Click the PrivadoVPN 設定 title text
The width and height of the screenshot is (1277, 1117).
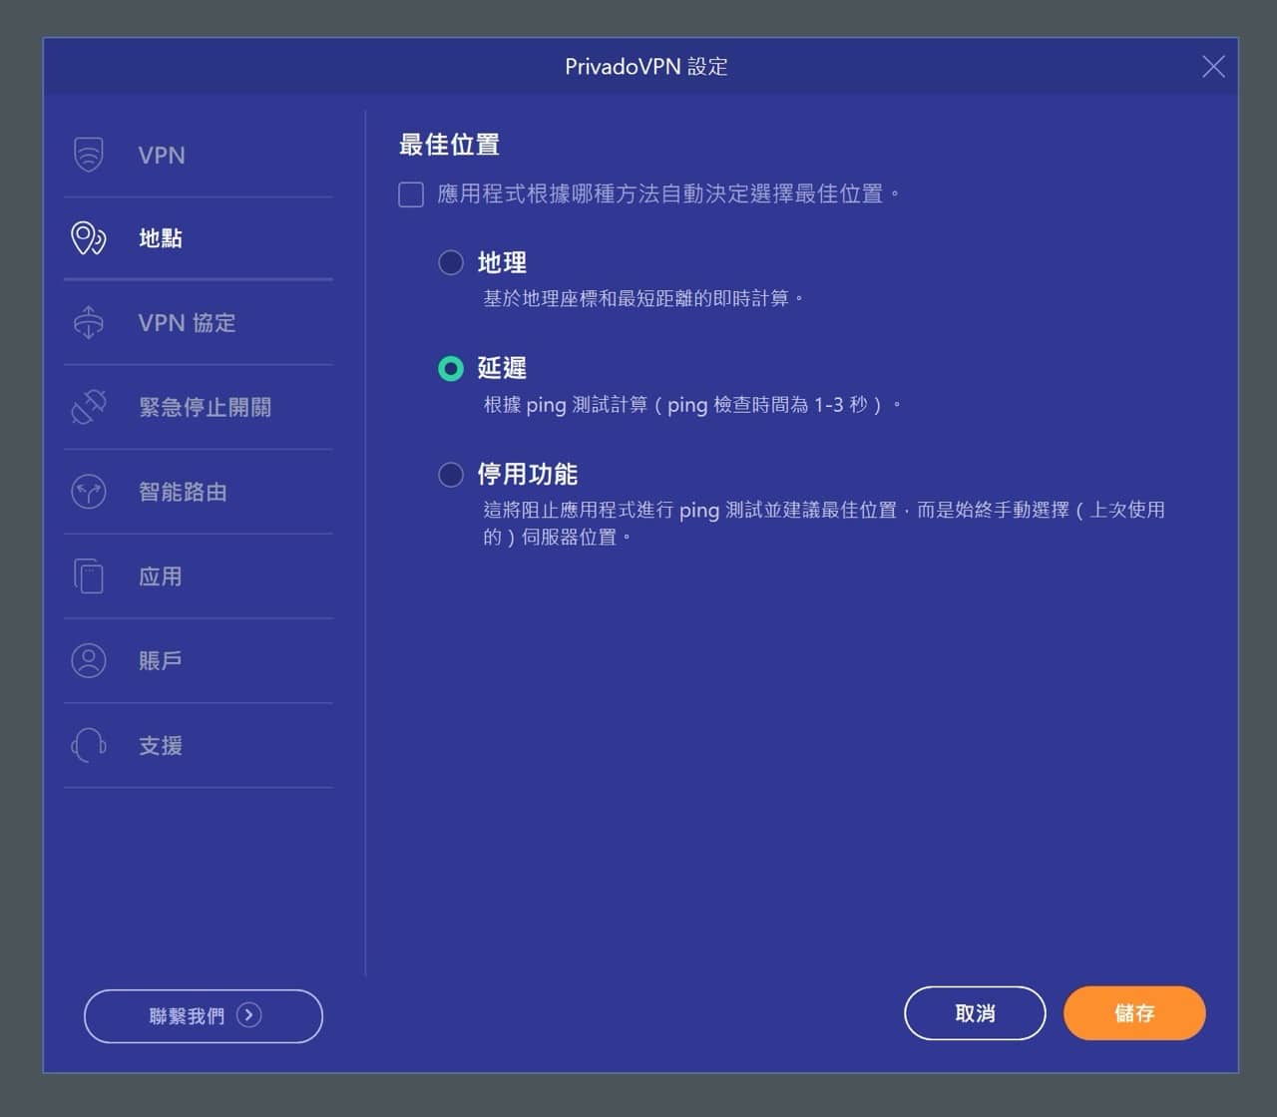click(x=646, y=67)
